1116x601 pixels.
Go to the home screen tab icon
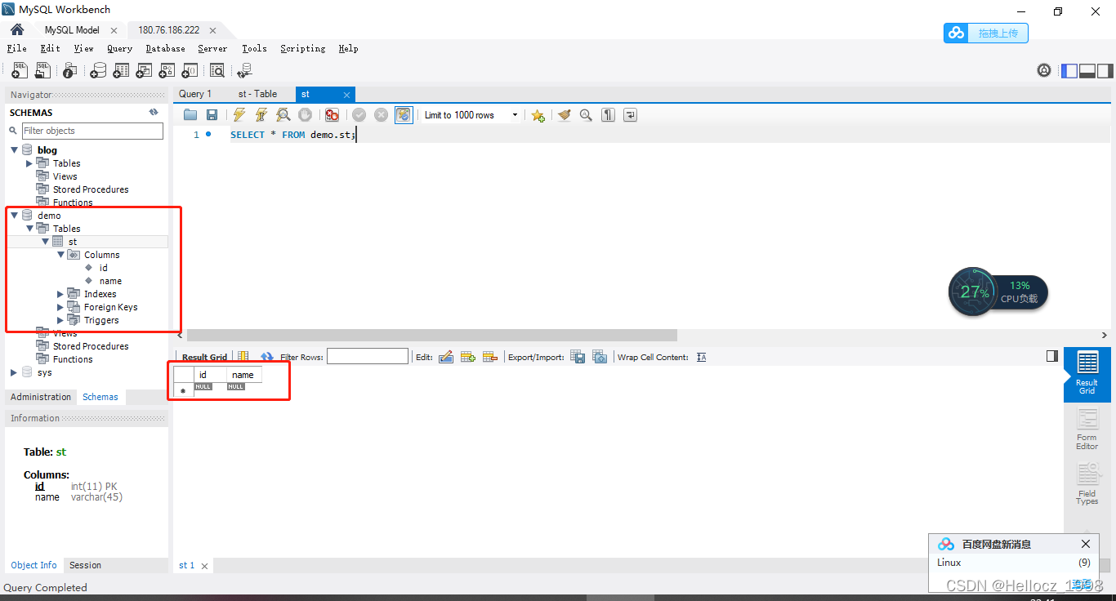17,30
